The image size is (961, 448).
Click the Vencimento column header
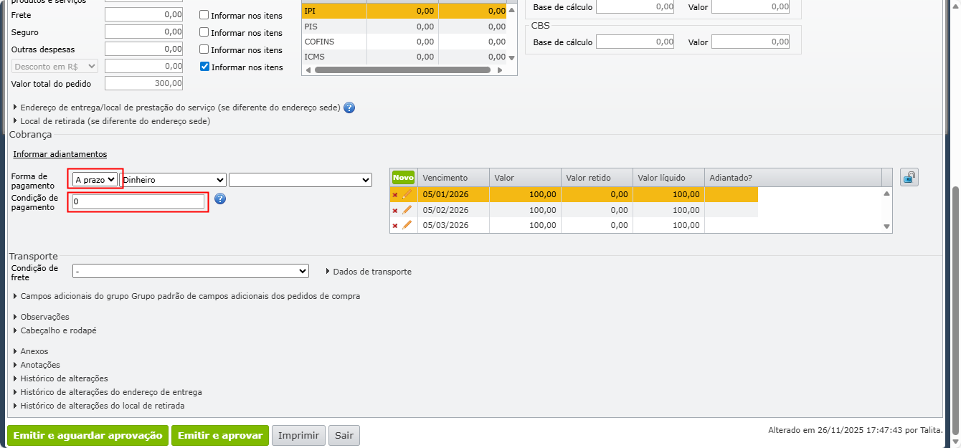(x=453, y=178)
